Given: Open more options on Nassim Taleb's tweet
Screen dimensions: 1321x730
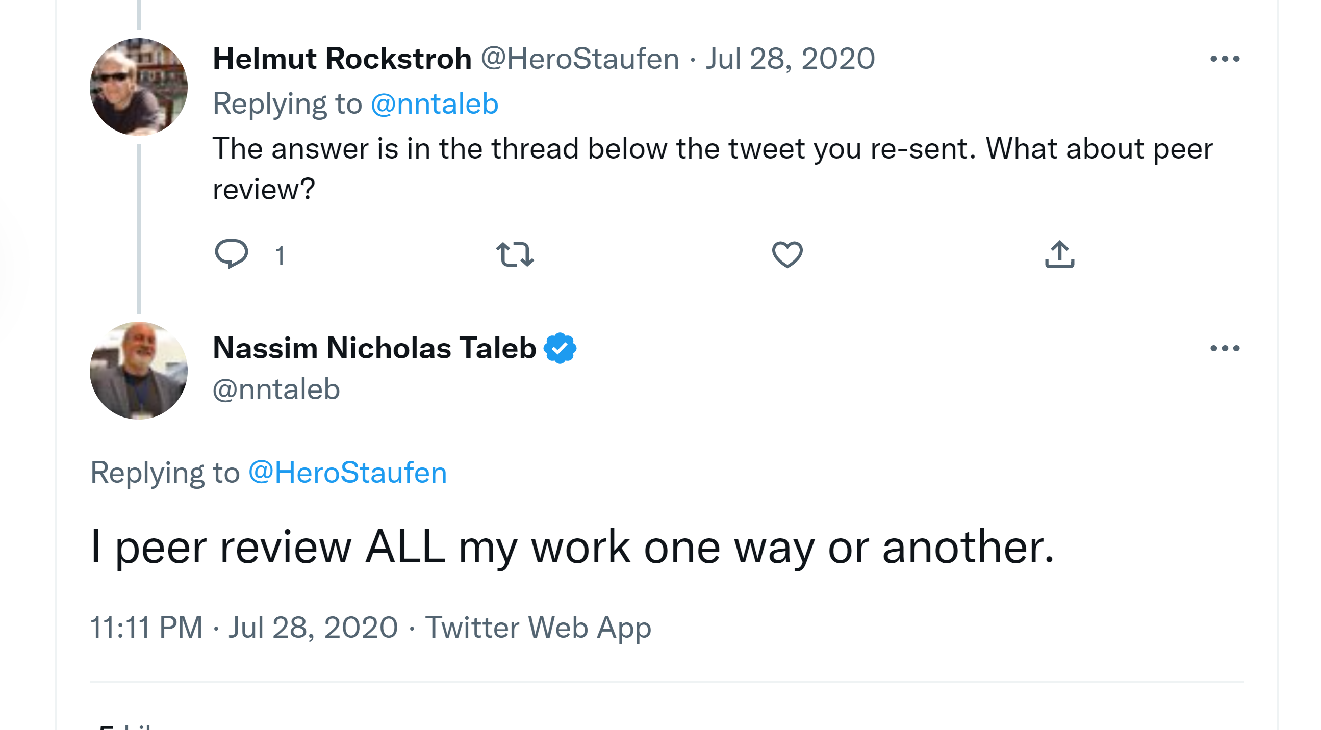Looking at the screenshot, I should coord(1225,349).
